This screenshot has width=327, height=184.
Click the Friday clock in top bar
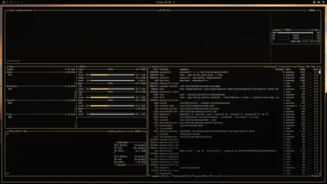[x=163, y=2]
